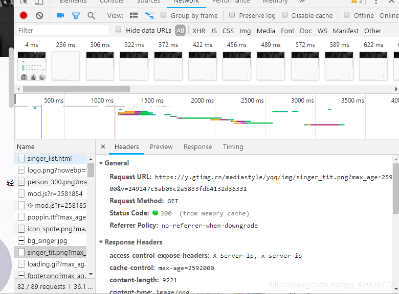Screen dimensions: 399x294
Task: Switch to the Timing tab
Action: coord(233,147)
